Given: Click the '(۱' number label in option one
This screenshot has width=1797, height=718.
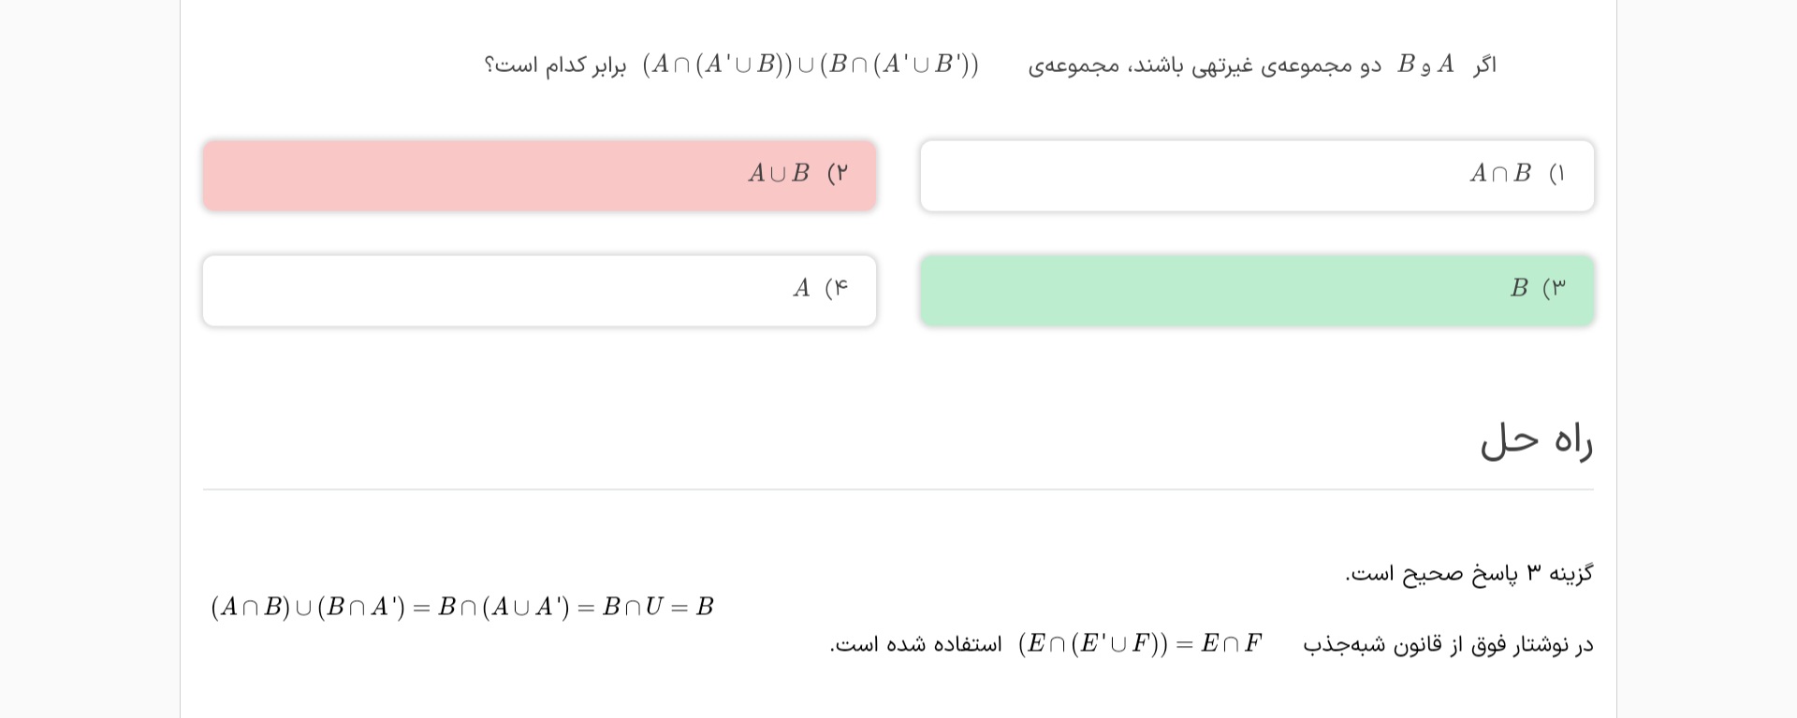Looking at the screenshot, I should [1556, 174].
